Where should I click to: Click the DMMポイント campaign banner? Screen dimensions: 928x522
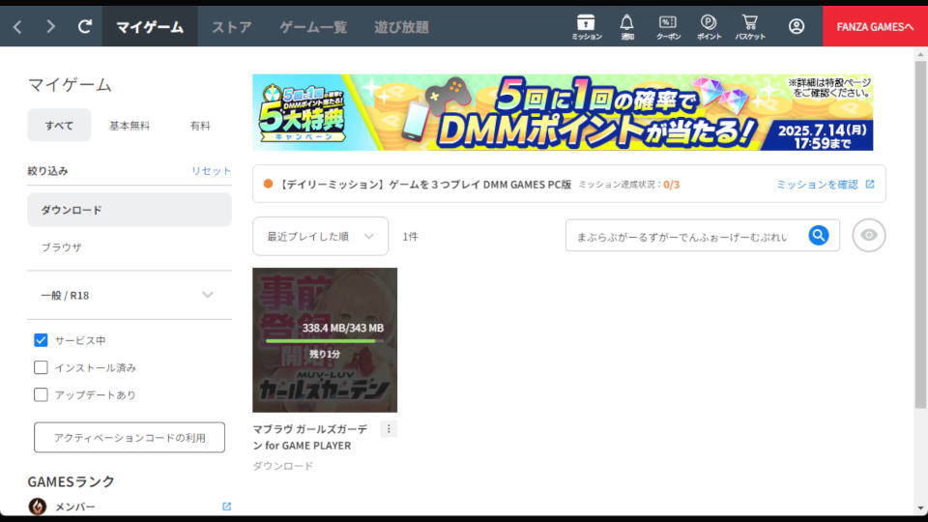tap(563, 112)
